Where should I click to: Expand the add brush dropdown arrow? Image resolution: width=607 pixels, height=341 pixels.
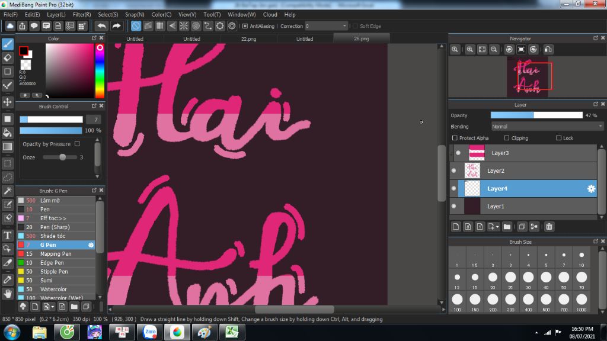pyautogui.click(x=53, y=307)
